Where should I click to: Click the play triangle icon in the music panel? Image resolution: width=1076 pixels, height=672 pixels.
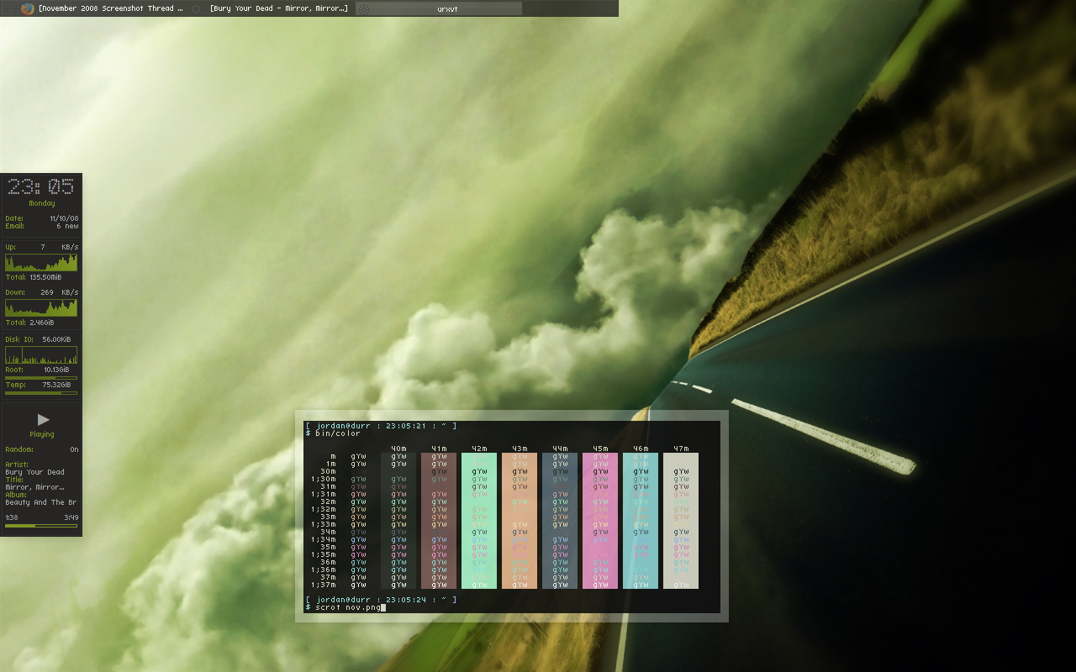(x=43, y=419)
